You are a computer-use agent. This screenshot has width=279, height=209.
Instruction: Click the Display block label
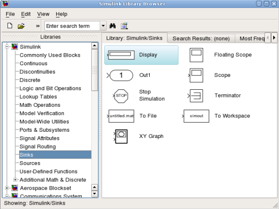[148, 55]
